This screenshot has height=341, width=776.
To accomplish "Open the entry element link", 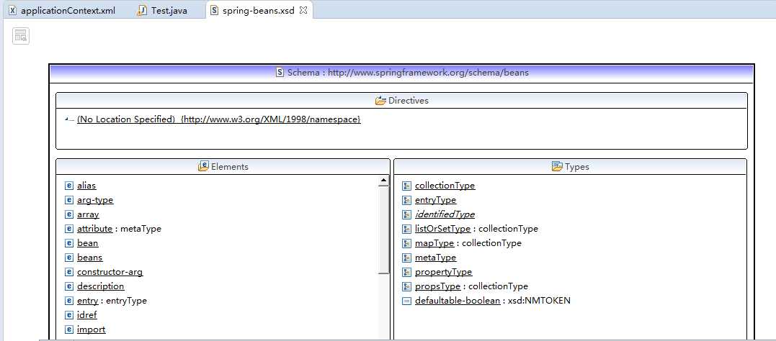I will pos(88,301).
